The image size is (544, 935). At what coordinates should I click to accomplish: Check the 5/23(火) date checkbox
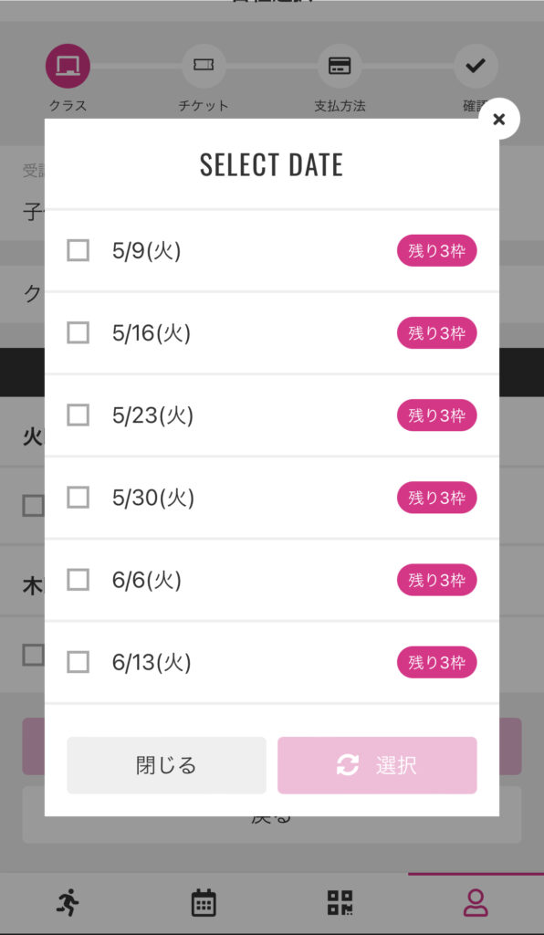click(x=78, y=415)
